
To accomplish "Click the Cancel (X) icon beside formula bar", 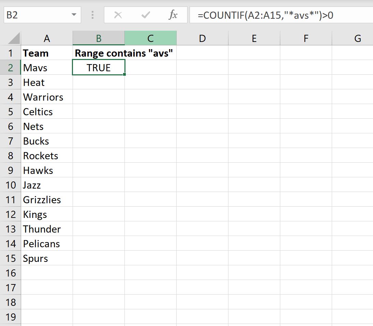I will (118, 15).
